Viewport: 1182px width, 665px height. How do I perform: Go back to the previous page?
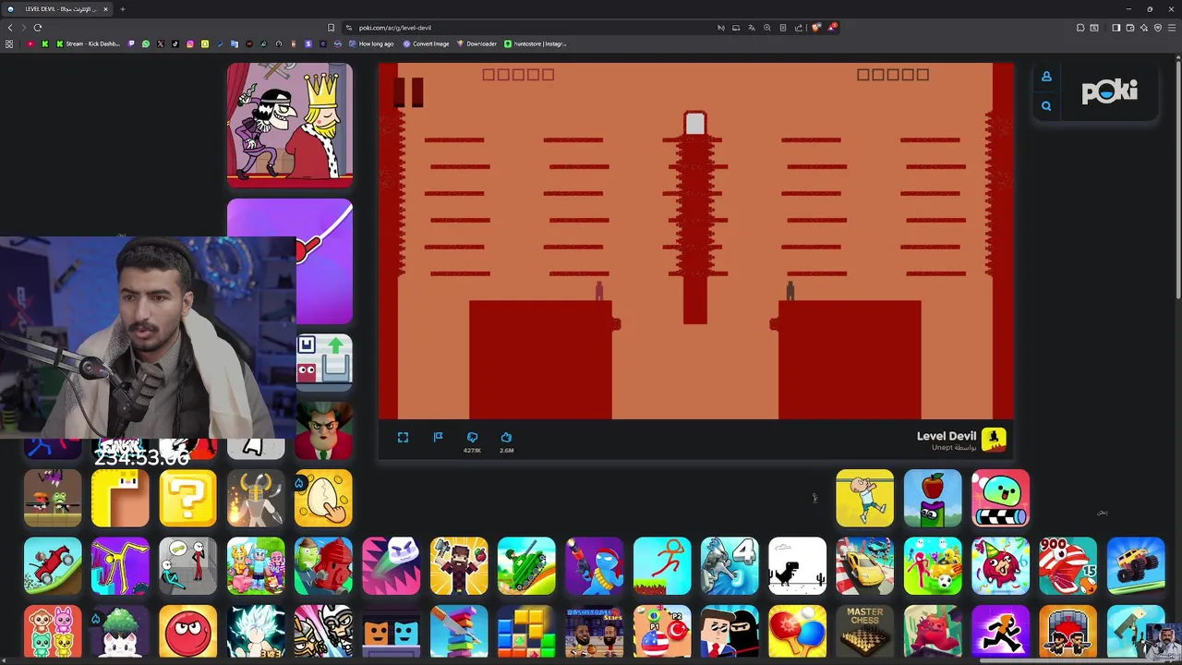[10, 28]
